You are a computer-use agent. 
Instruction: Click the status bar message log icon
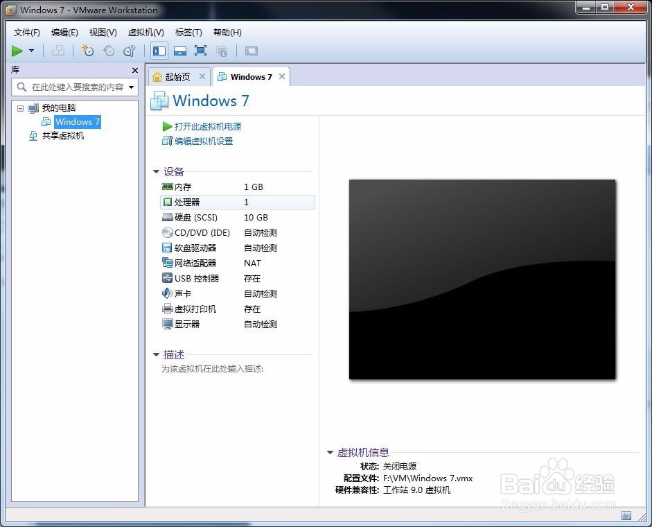626,516
